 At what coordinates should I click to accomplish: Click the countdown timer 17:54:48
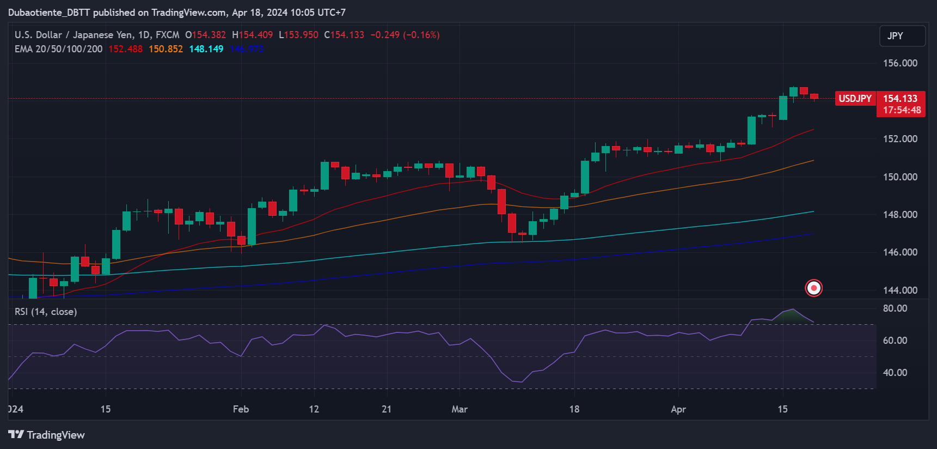click(902, 110)
